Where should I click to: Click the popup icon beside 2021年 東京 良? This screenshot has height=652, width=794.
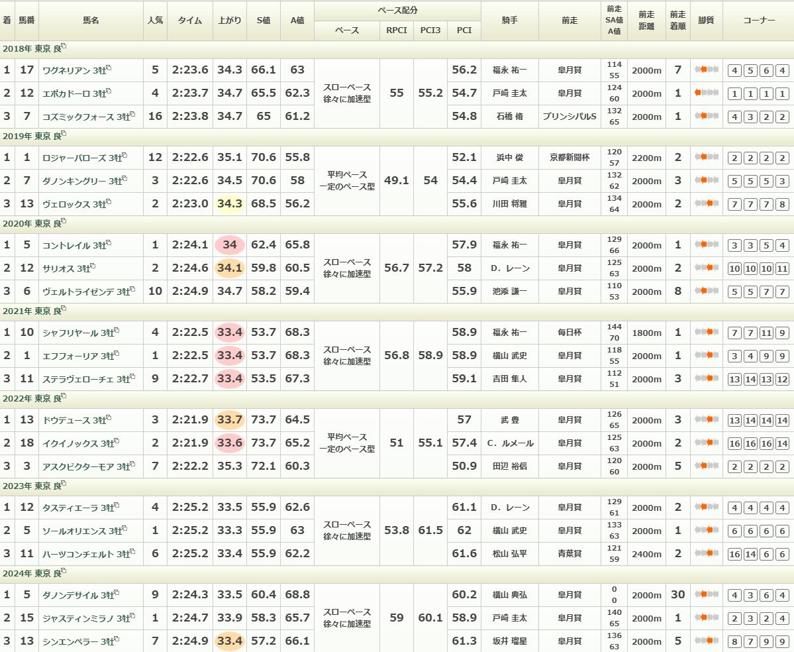pos(64,309)
